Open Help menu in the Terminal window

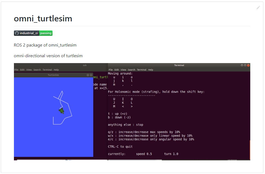pyautogui.click(x=151, y=70)
